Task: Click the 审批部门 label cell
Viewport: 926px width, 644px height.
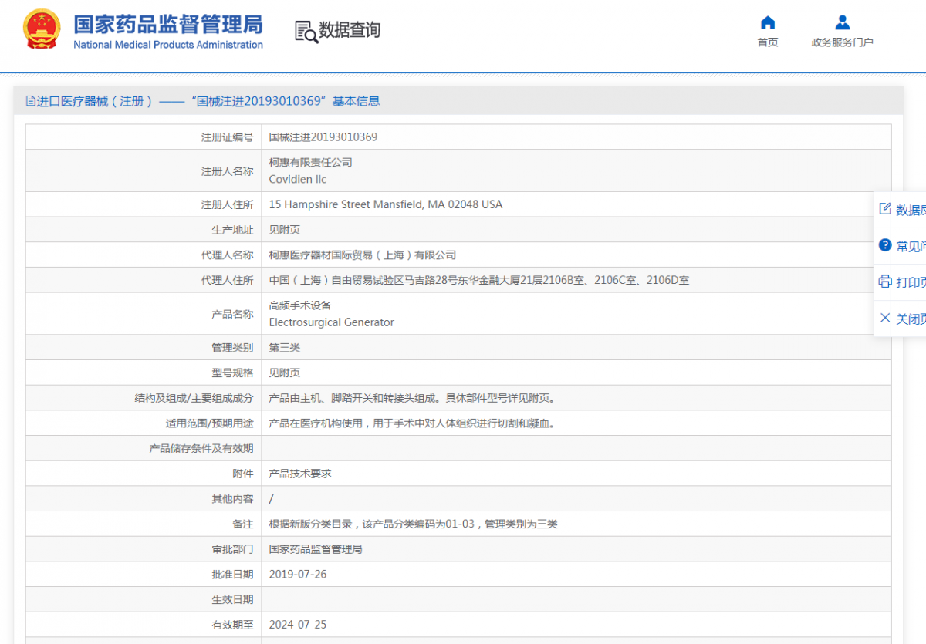Action: (x=144, y=549)
